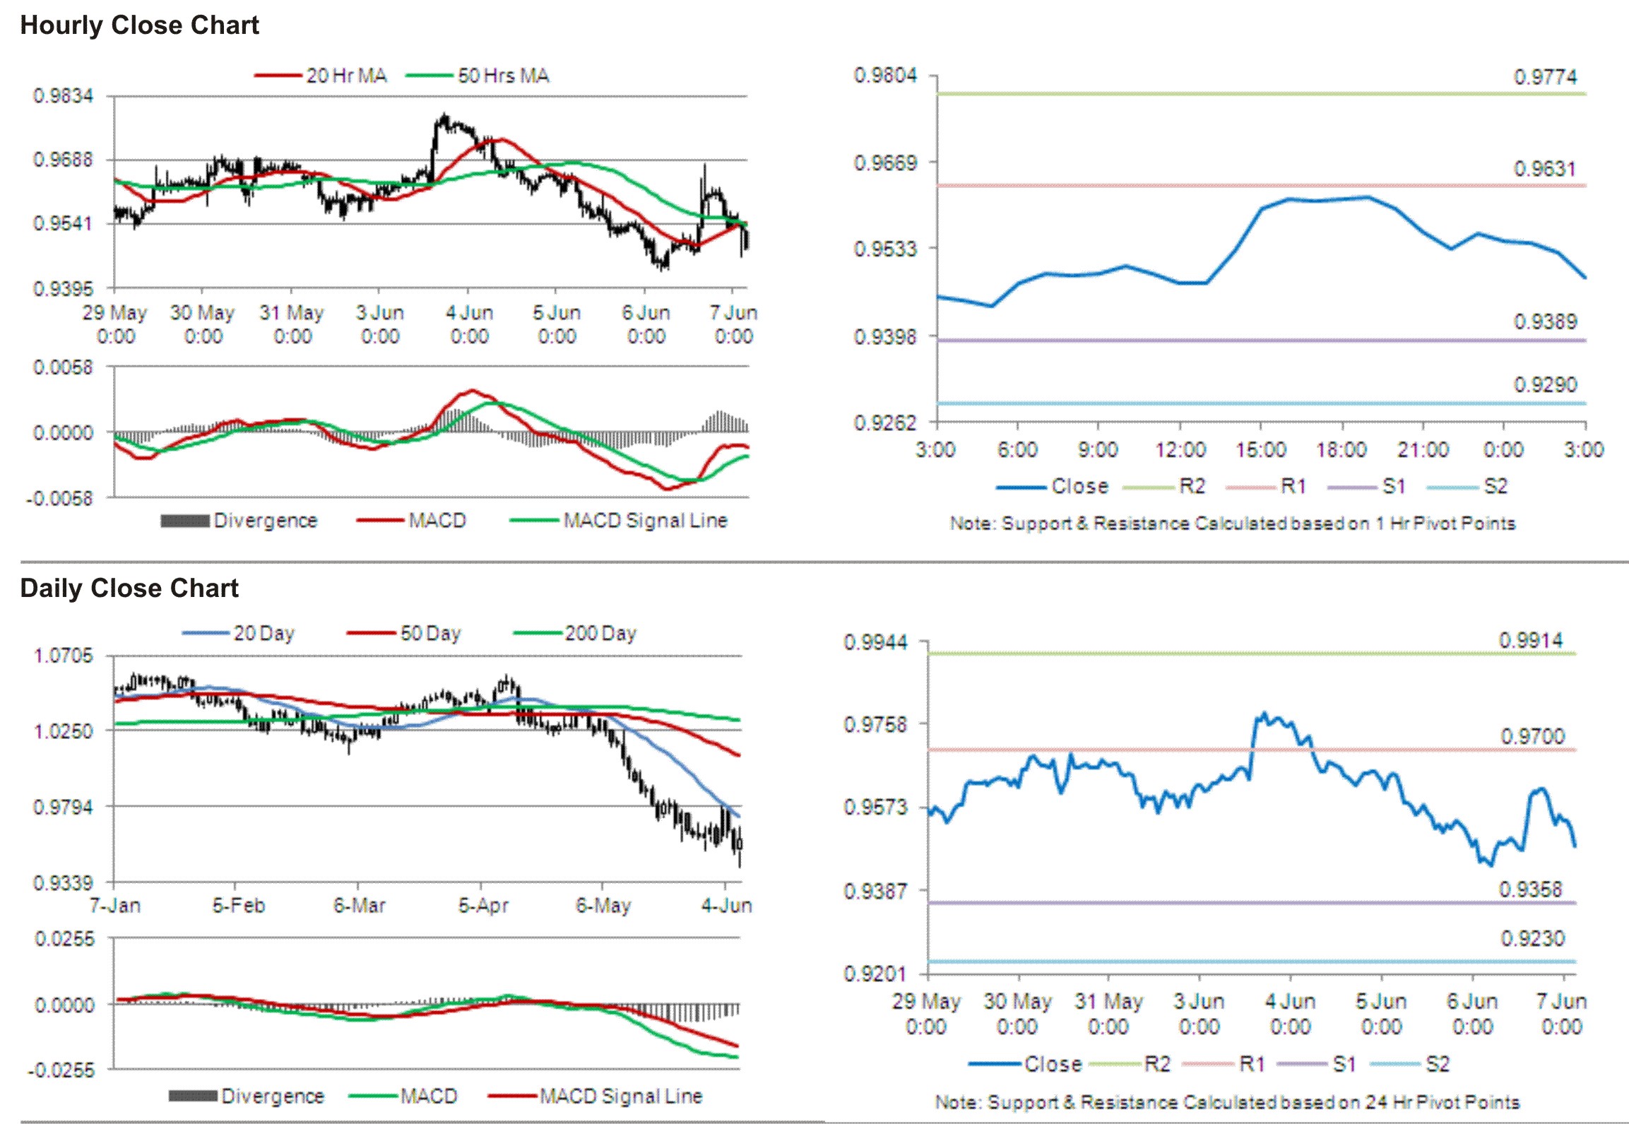Click the '50 Day' legend label
The width and height of the screenshot is (1629, 1124).
coord(431,634)
